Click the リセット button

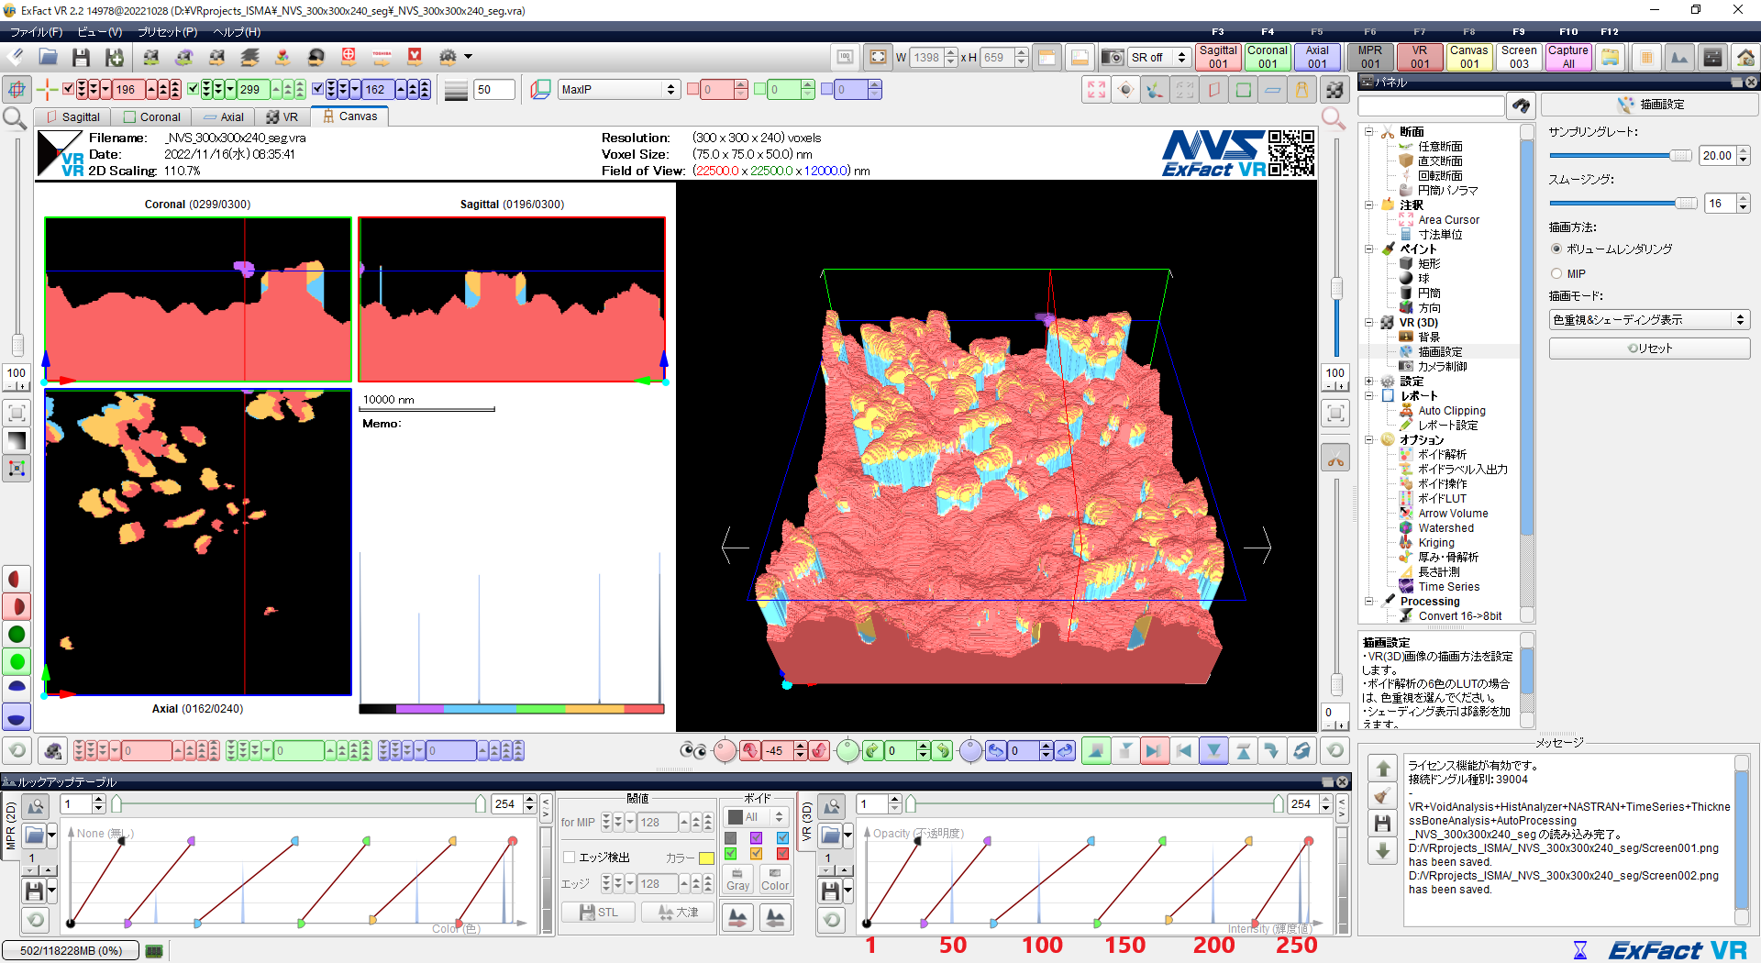[x=1649, y=349]
